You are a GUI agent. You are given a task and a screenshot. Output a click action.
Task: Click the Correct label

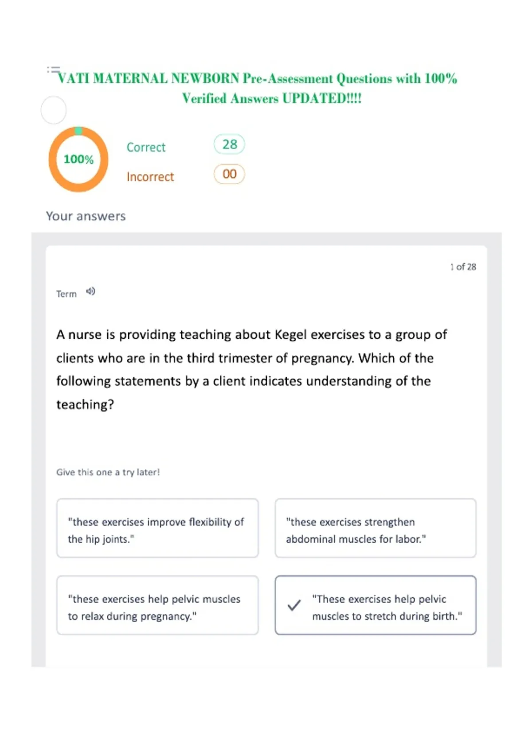pyautogui.click(x=146, y=147)
